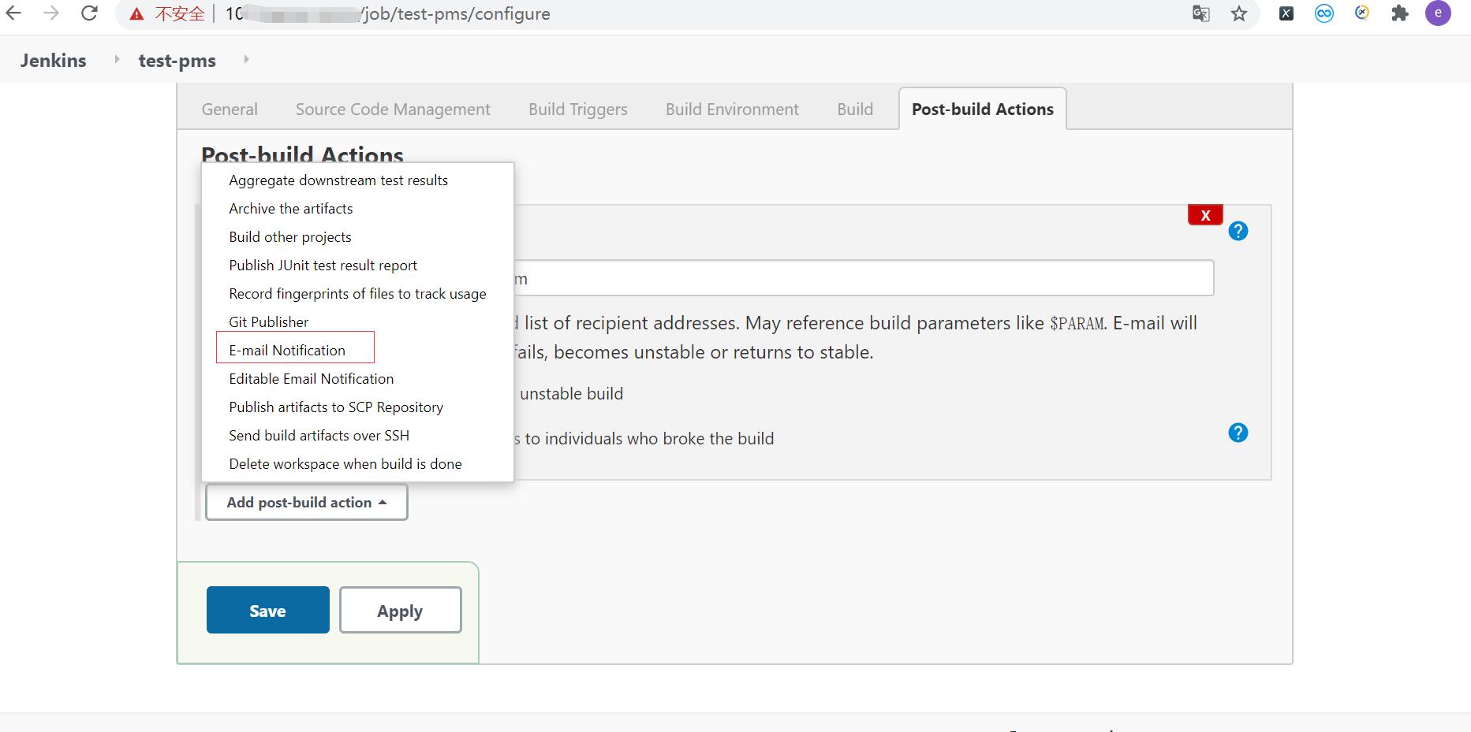Click the Apply button
This screenshot has width=1471, height=732.
click(x=400, y=609)
